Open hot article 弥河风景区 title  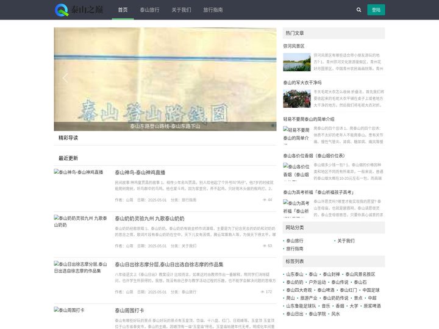coord(294,46)
